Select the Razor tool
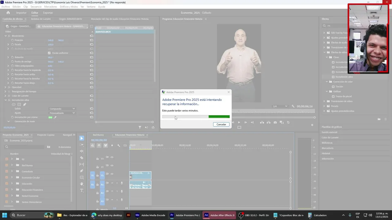 click(x=81, y=158)
